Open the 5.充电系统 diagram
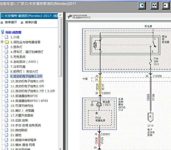171x150 pixels. [18, 57]
